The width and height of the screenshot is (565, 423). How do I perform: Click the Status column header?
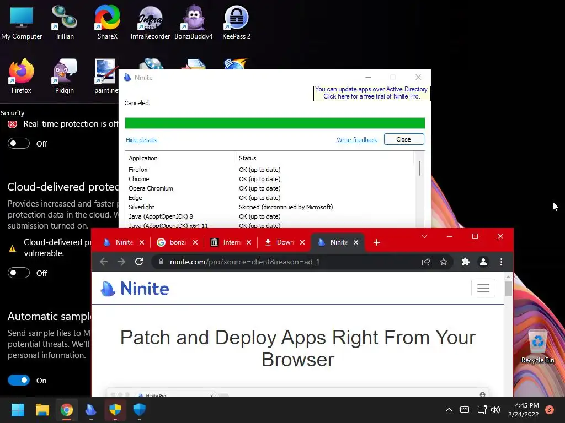324,158
